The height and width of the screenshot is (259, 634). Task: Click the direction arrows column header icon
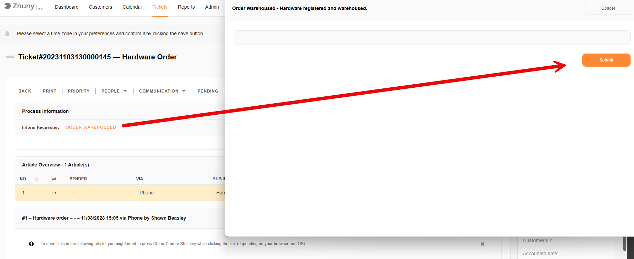(x=54, y=179)
